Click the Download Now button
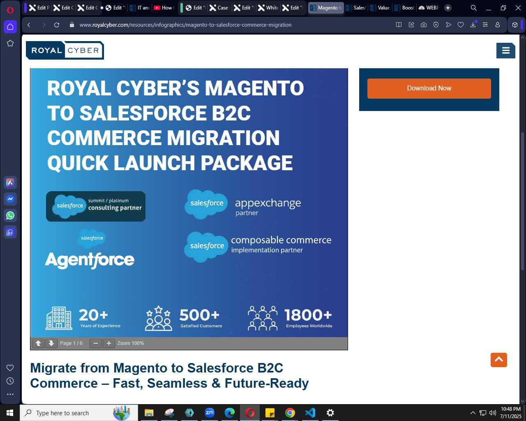This screenshot has height=421, width=526. coord(429,88)
